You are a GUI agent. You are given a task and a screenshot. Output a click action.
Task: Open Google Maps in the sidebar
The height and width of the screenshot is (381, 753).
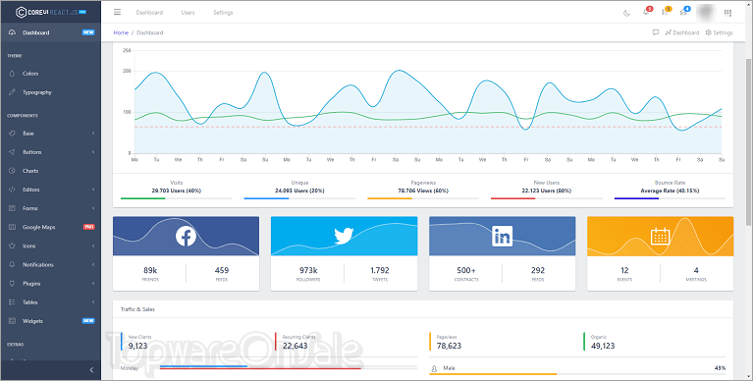[50, 227]
